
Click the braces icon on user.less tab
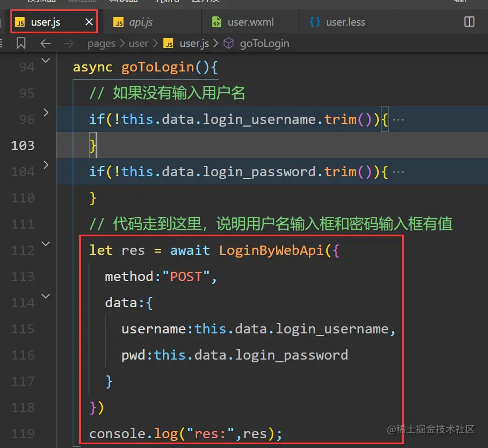[x=315, y=22]
